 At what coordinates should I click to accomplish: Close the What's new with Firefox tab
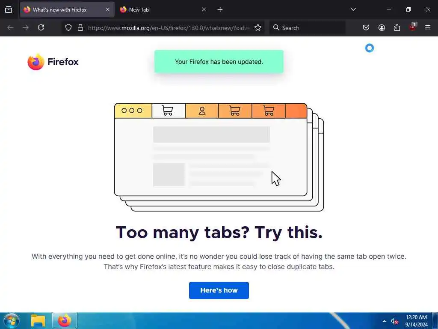point(108,9)
